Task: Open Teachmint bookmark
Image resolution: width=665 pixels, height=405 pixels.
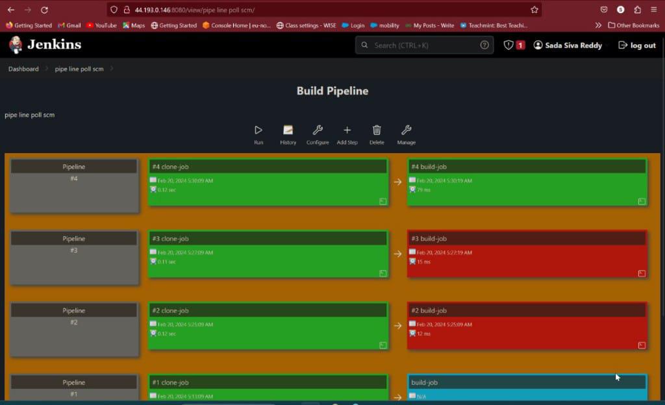Action: [x=494, y=25]
